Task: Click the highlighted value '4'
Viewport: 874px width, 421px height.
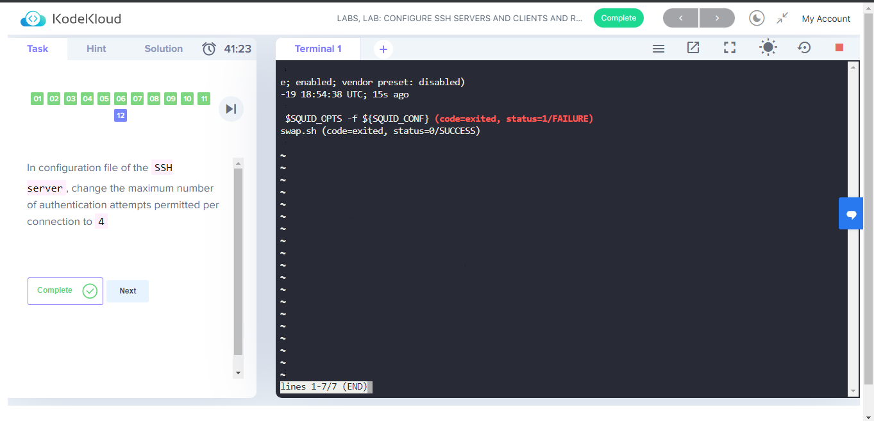Action: 101,222
